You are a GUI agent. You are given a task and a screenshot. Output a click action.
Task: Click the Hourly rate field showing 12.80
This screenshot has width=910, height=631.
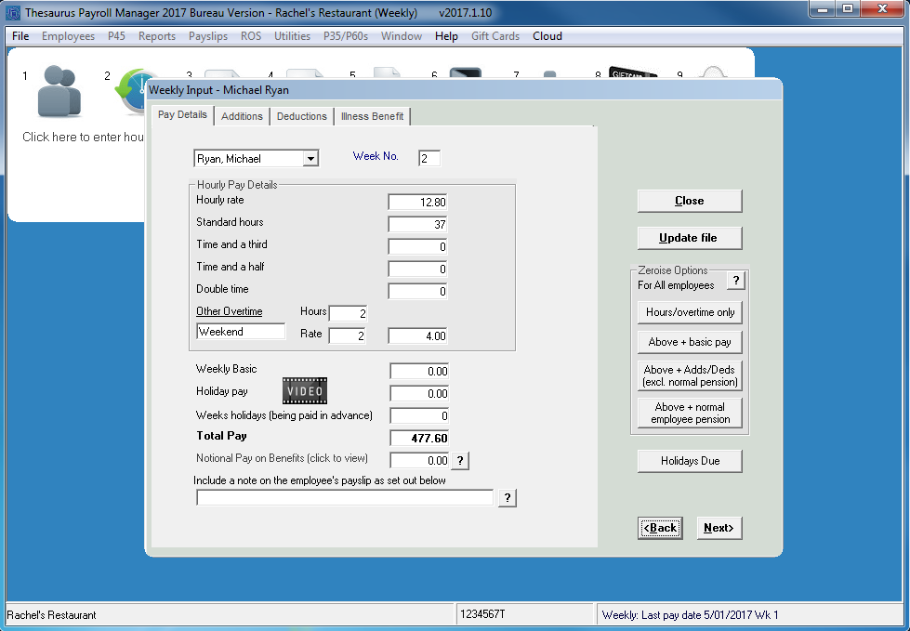tap(418, 202)
